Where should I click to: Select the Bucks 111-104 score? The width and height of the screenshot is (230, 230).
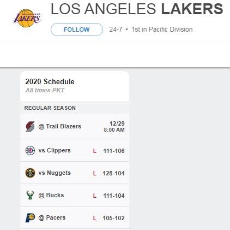click(x=114, y=196)
